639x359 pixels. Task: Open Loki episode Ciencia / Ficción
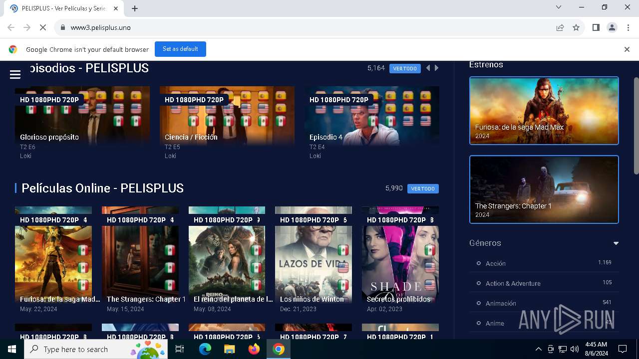pos(227,116)
